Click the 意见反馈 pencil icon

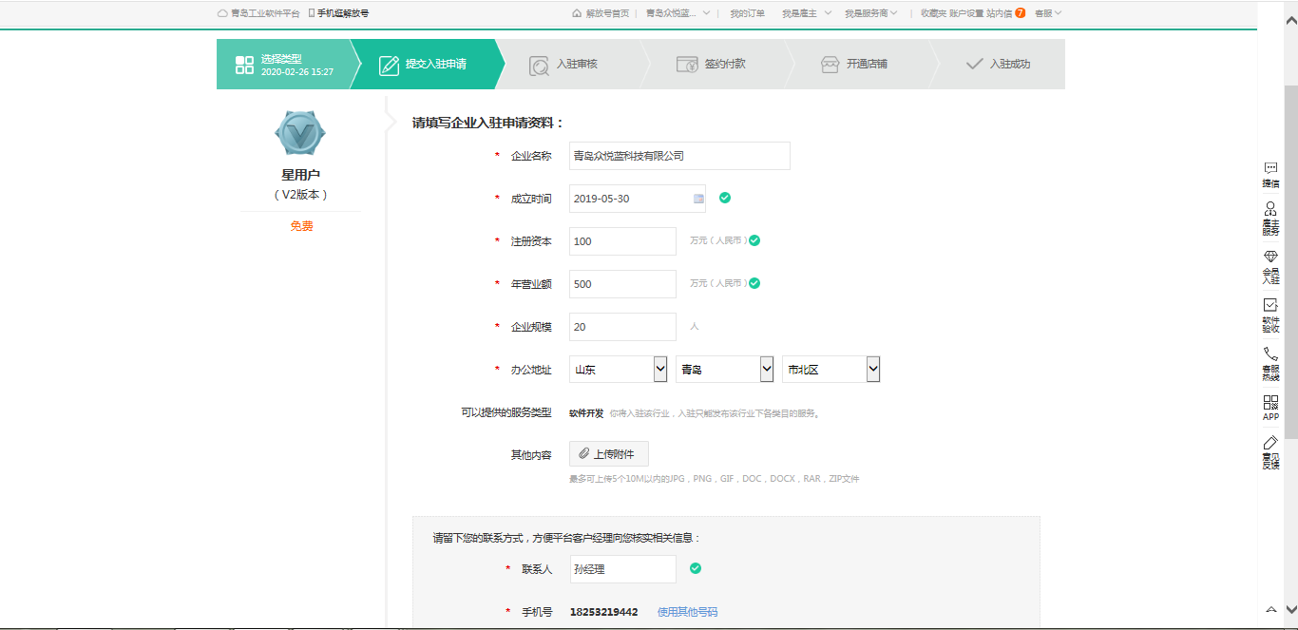[1270, 444]
